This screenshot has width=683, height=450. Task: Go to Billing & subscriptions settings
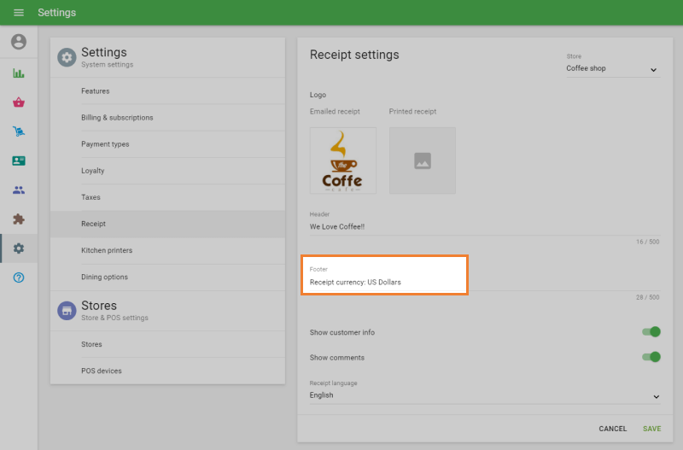117,118
